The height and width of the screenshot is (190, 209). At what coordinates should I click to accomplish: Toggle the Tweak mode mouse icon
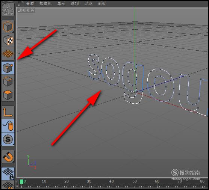[8, 126]
